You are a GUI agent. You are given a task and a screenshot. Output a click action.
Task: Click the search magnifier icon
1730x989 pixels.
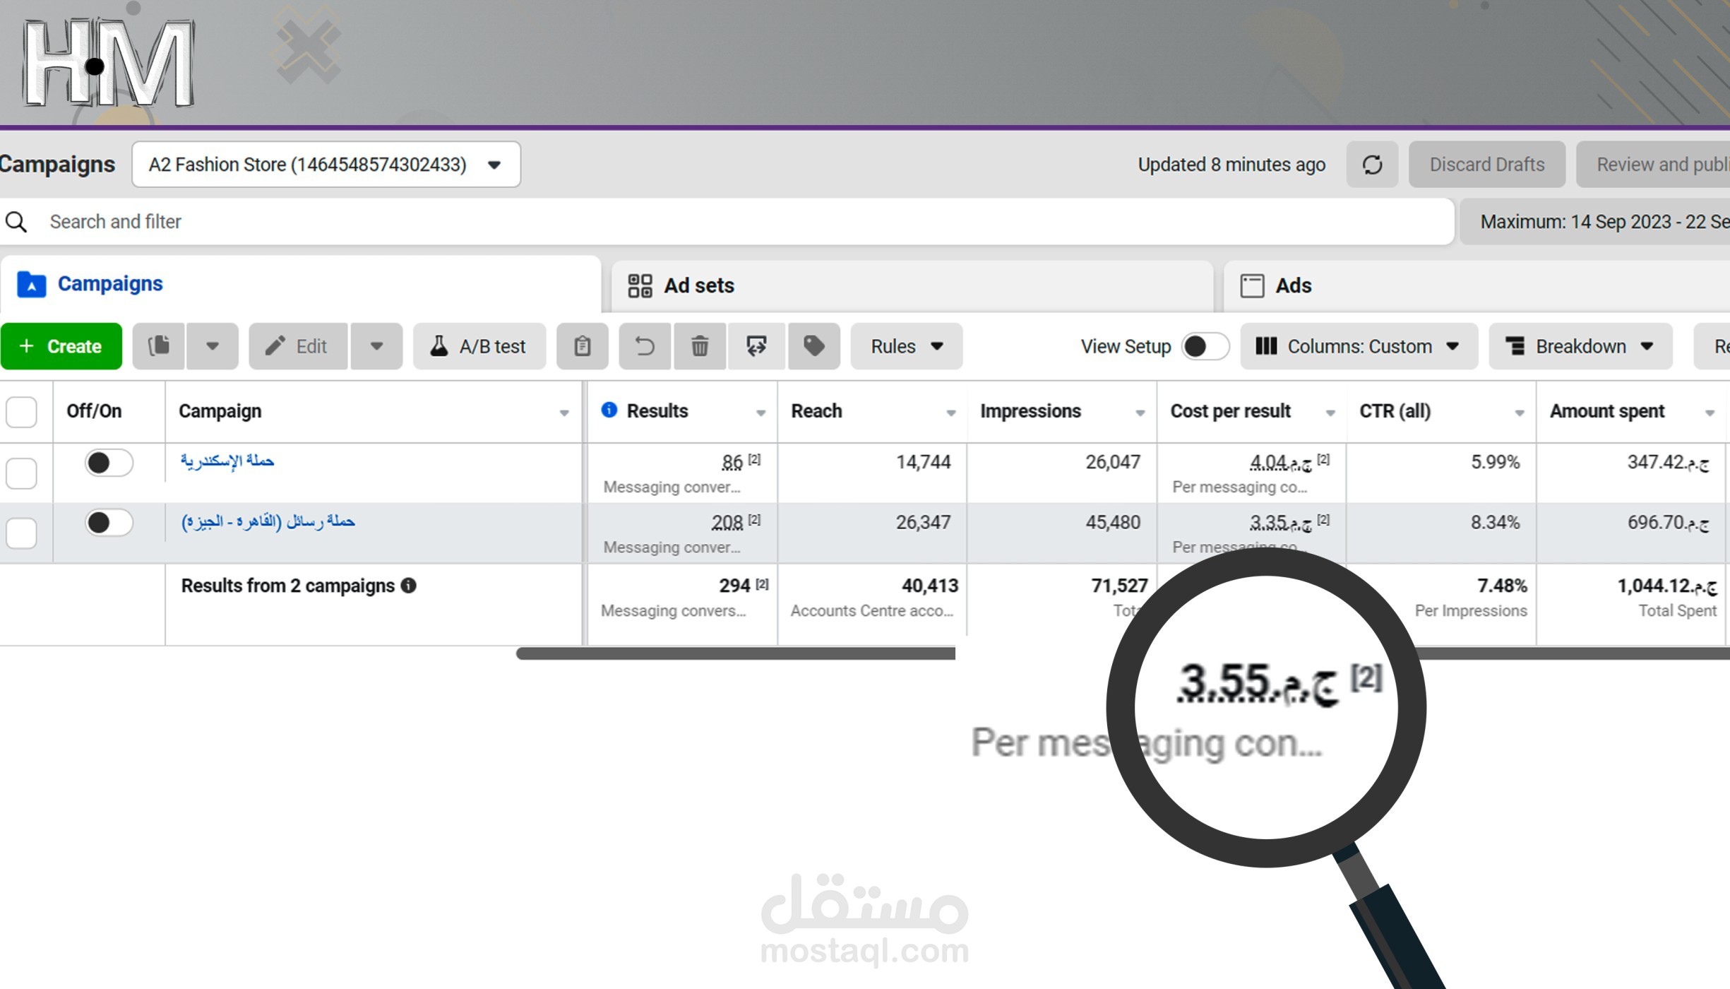point(17,221)
